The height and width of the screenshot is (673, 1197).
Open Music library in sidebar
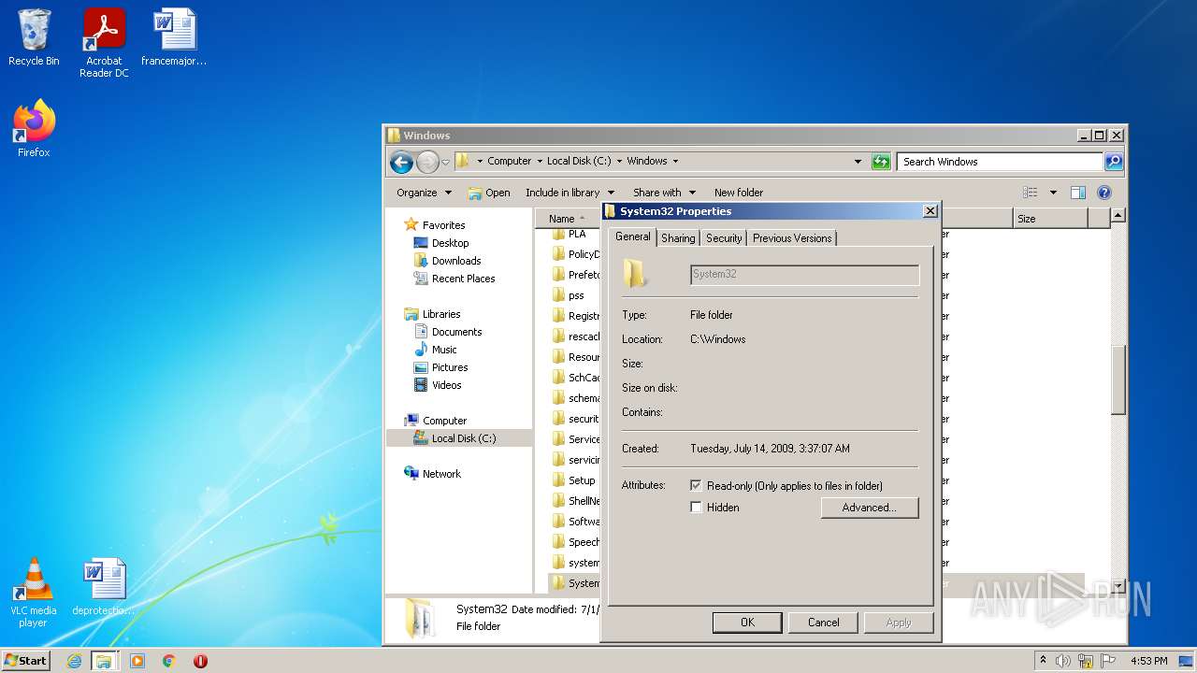click(x=444, y=350)
